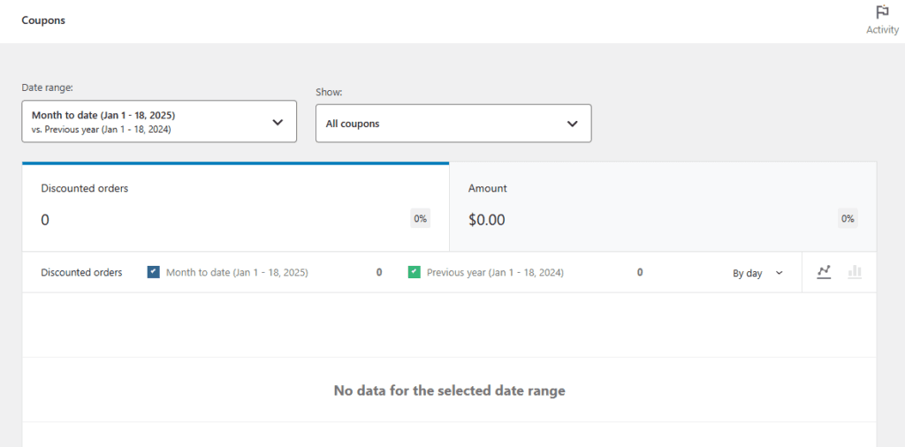Uncheck the Month to date series checkbox
905x447 pixels.
[x=154, y=272]
